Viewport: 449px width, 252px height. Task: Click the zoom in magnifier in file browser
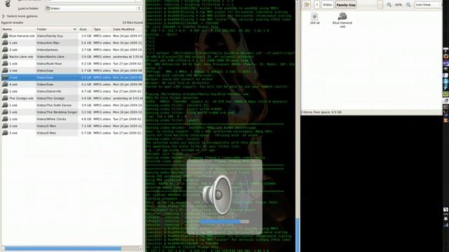tap(408, 5)
